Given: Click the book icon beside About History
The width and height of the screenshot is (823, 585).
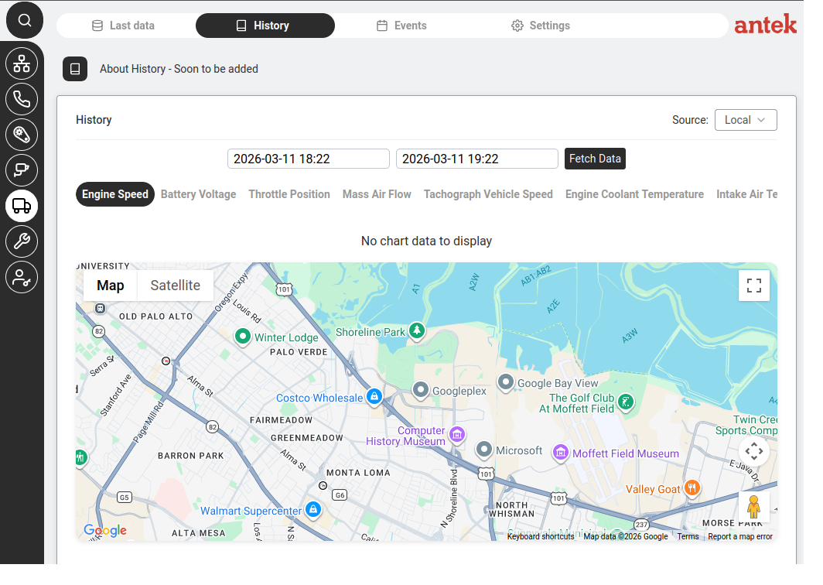Looking at the screenshot, I should coord(75,69).
